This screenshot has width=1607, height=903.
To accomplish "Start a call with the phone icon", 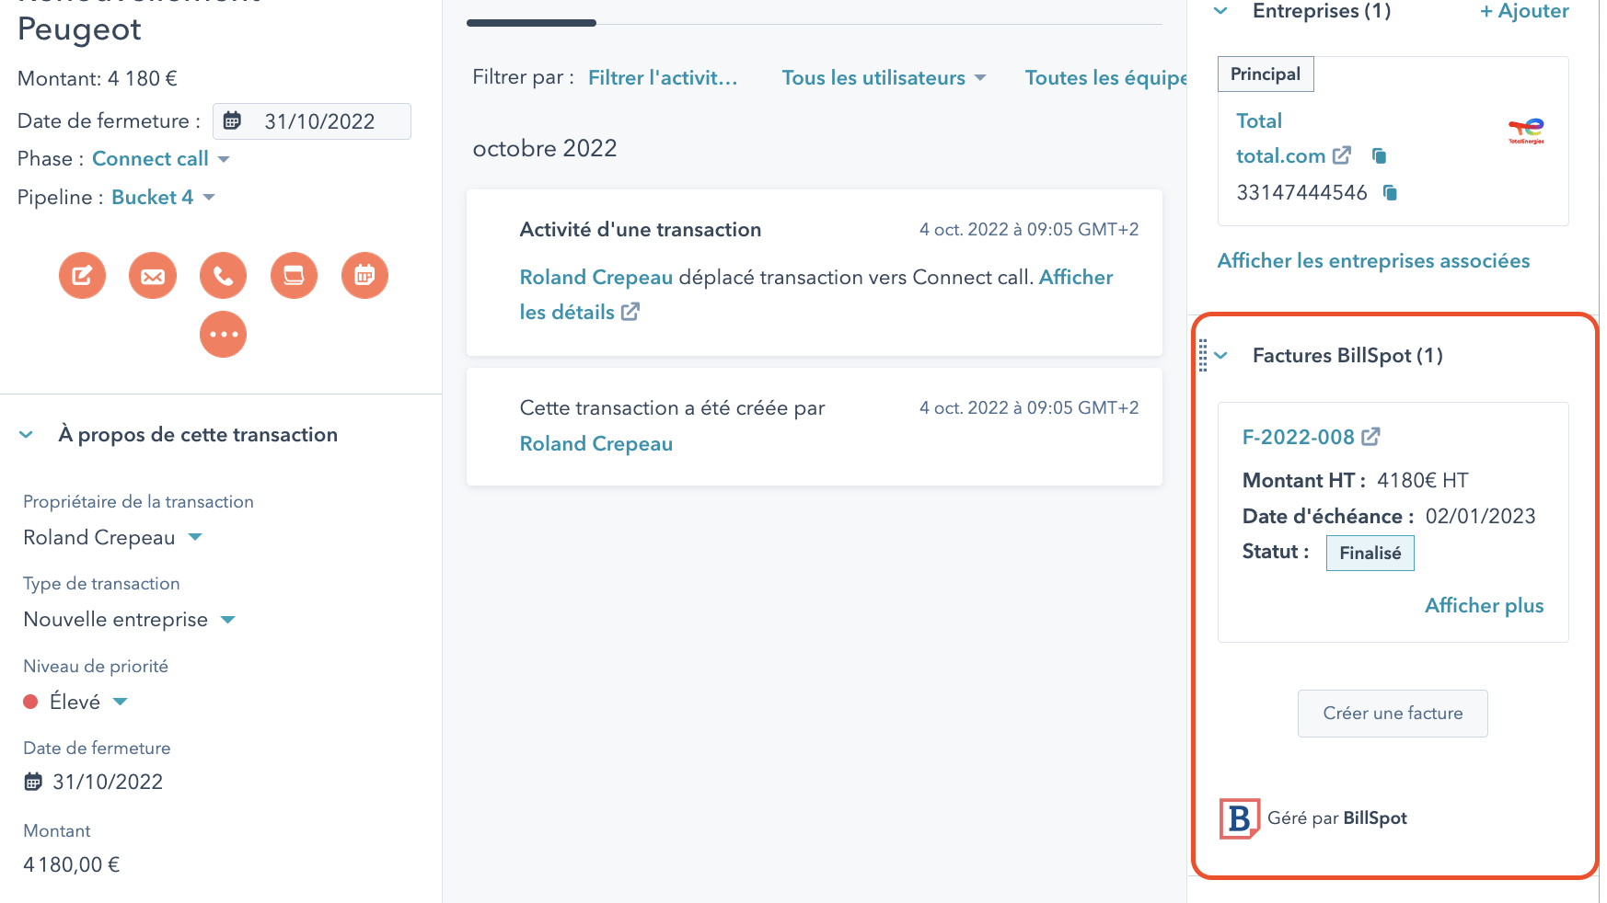I will pyautogui.click(x=223, y=275).
